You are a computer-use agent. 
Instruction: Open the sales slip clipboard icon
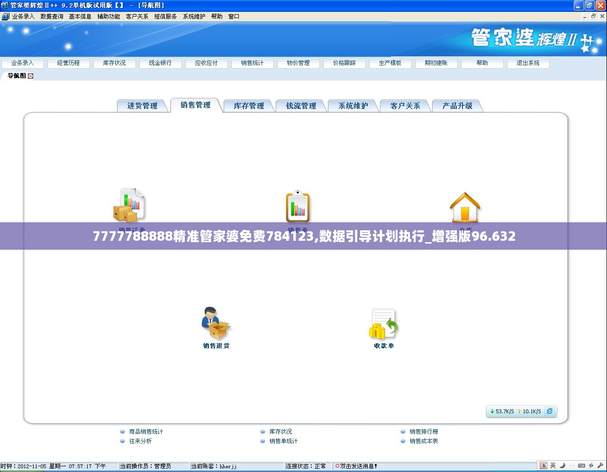[298, 206]
